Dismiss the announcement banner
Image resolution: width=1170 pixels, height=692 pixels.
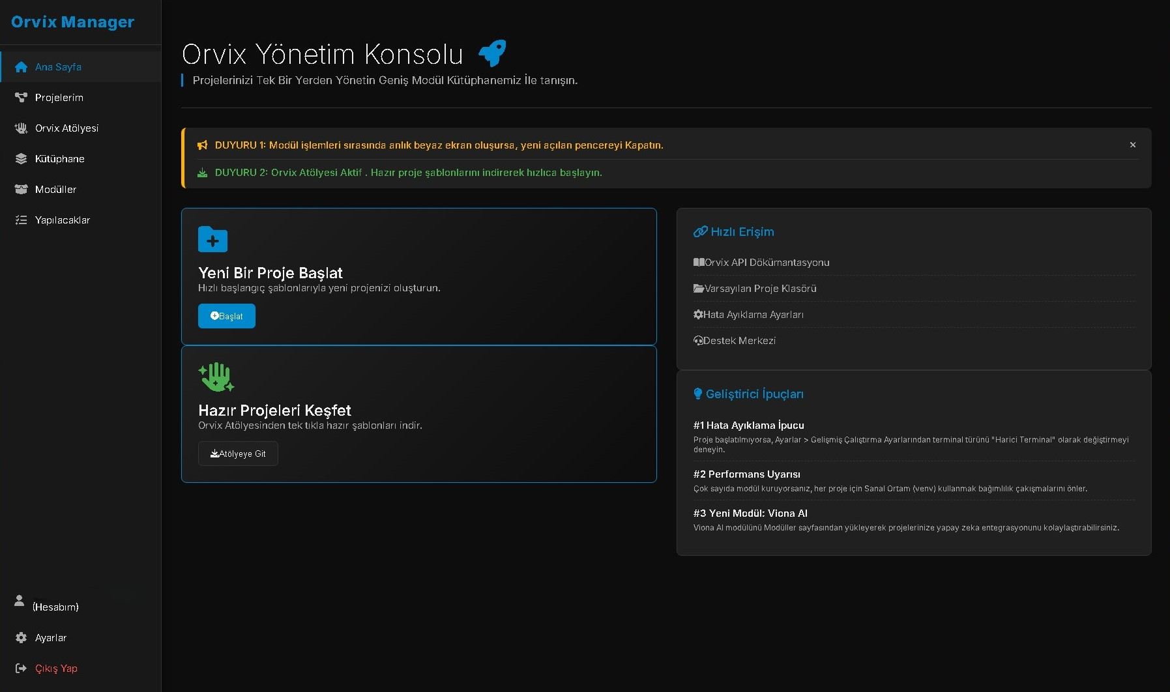tap(1132, 145)
